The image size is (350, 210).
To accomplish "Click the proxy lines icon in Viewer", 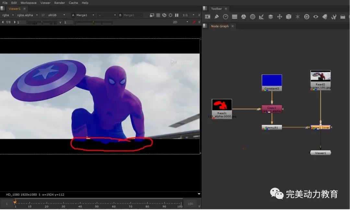I will pos(158,15).
